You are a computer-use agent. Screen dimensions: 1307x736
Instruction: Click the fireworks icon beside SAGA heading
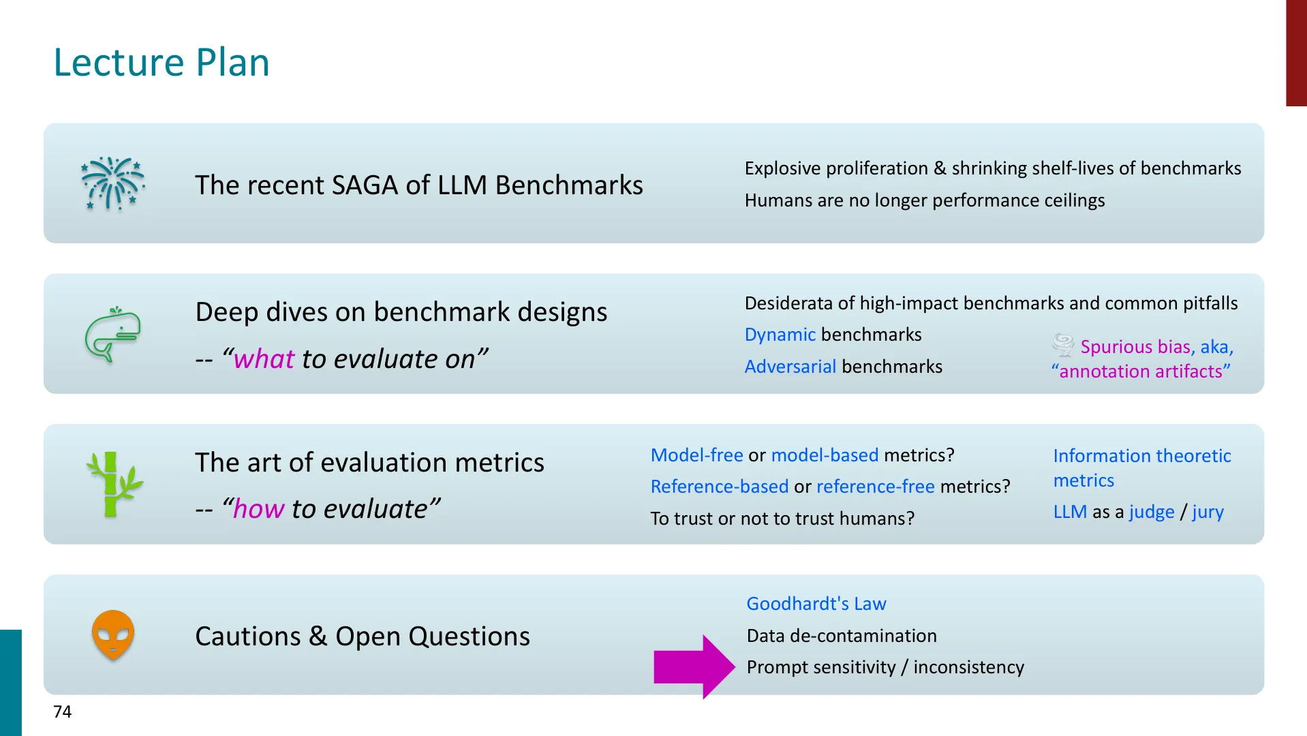click(x=113, y=183)
